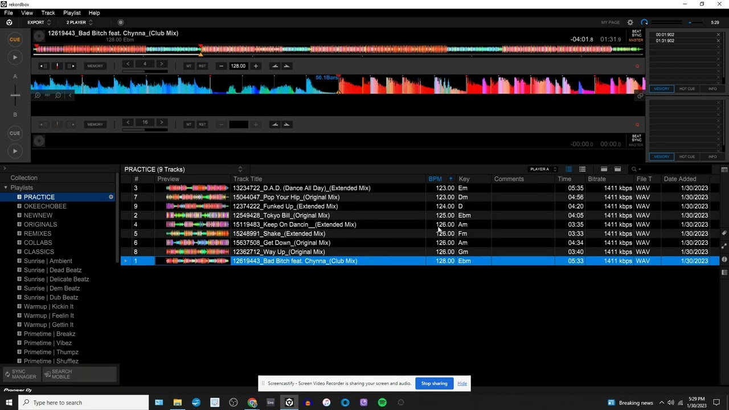The image size is (729, 410).
Task: Collapse the Playlists tree
Action: 6,188
